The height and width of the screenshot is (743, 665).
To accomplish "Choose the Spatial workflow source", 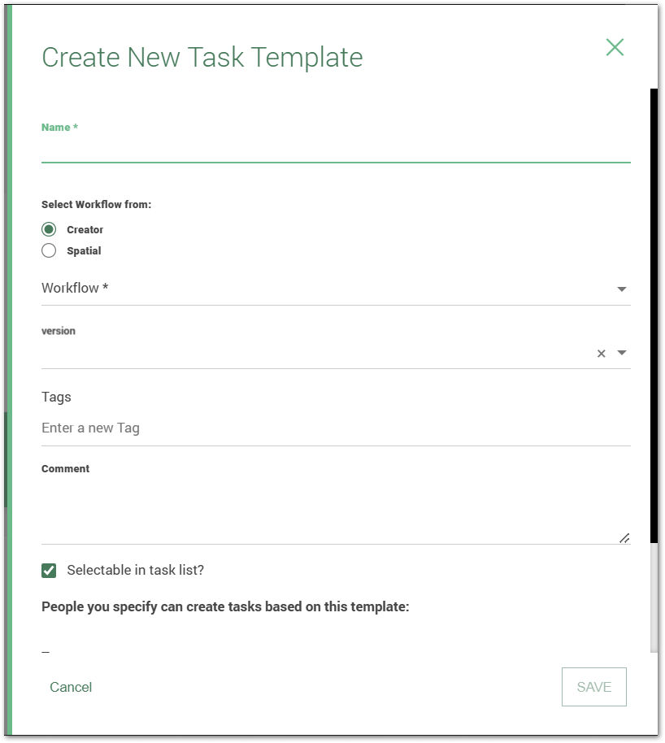I will (x=49, y=250).
